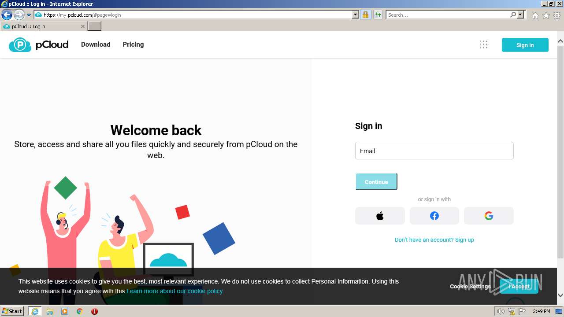Open the browser Home icon

click(535, 15)
